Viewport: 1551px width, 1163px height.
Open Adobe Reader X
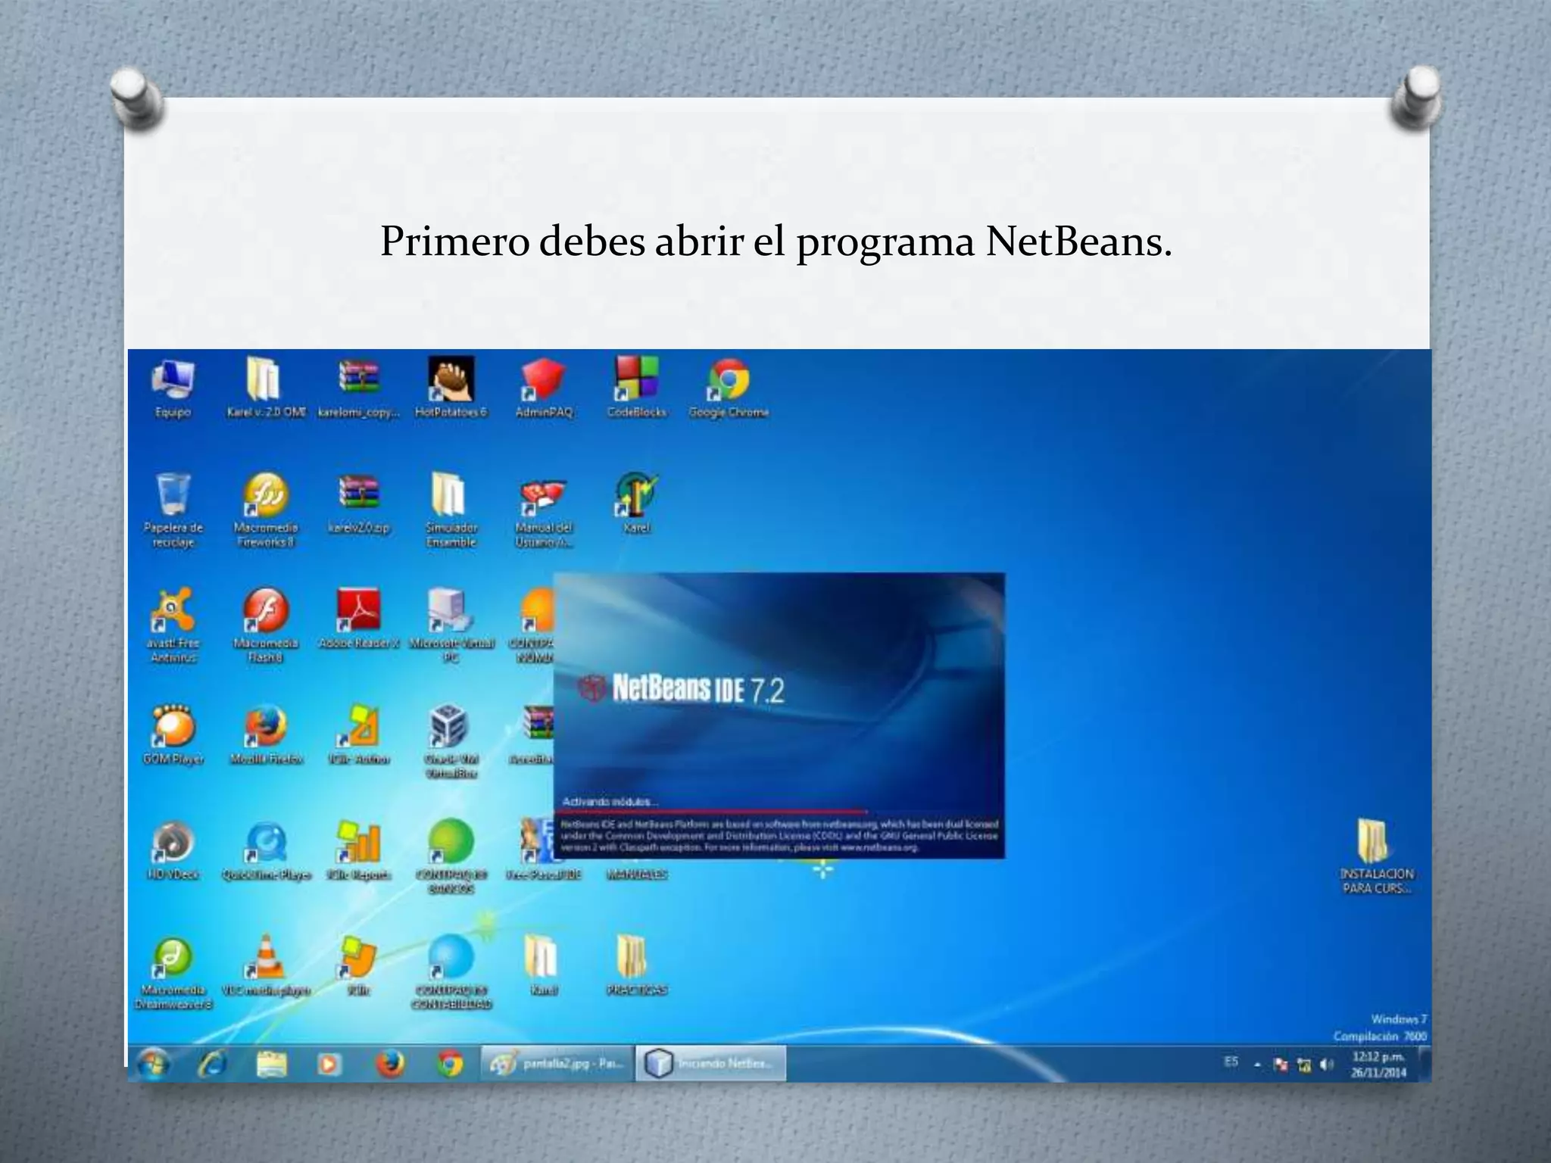point(358,619)
